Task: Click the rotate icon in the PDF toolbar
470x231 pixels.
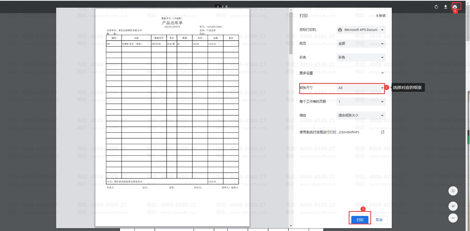Action: click(x=436, y=7)
